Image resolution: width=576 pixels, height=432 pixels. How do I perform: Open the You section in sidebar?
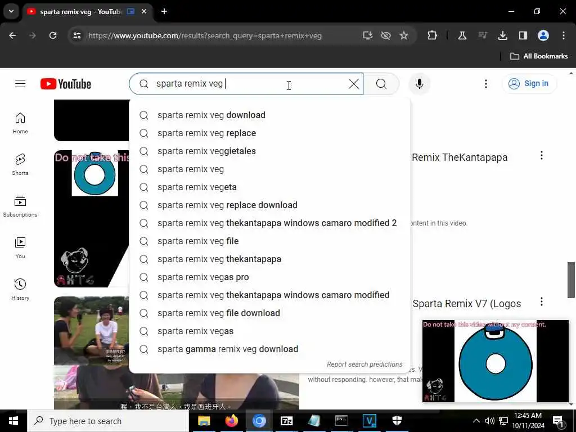tap(20, 248)
